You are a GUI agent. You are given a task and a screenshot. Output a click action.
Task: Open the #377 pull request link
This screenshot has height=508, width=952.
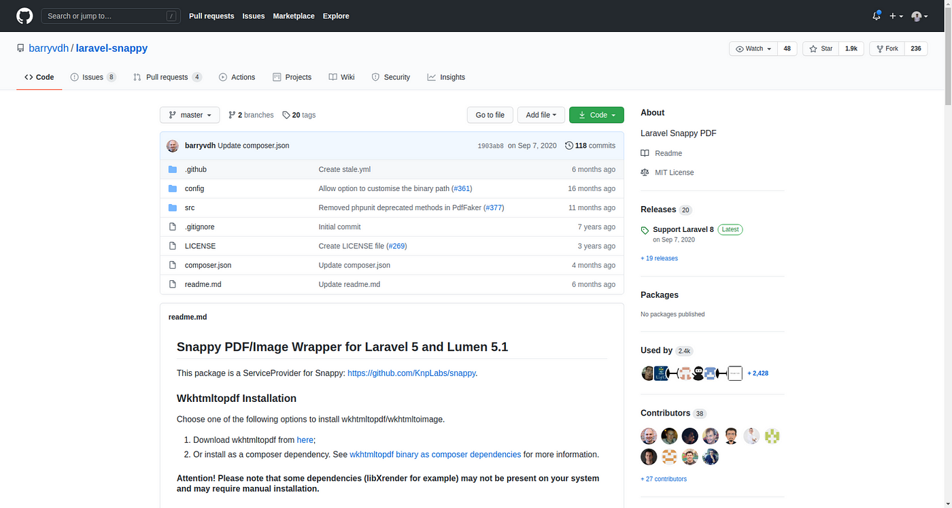(494, 207)
